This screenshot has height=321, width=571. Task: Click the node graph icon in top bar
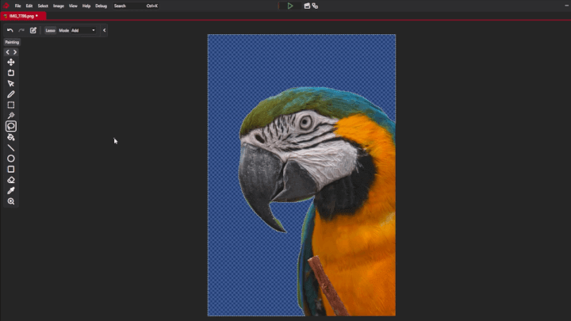315,6
